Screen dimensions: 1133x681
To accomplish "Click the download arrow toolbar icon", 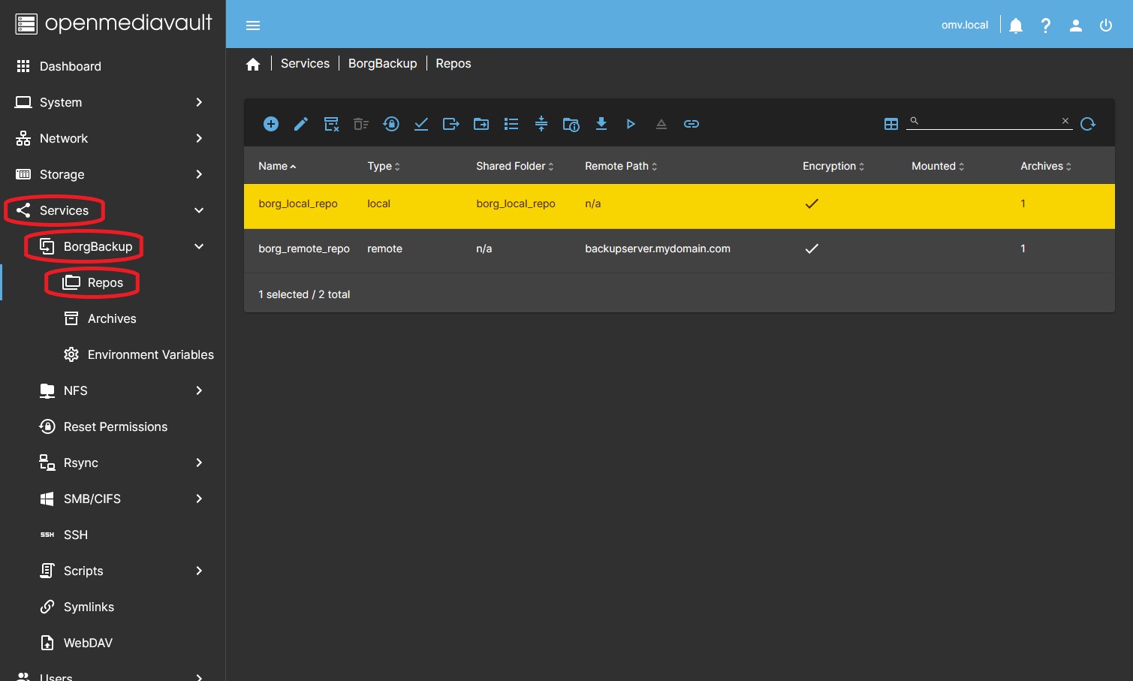I will [x=601, y=124].
